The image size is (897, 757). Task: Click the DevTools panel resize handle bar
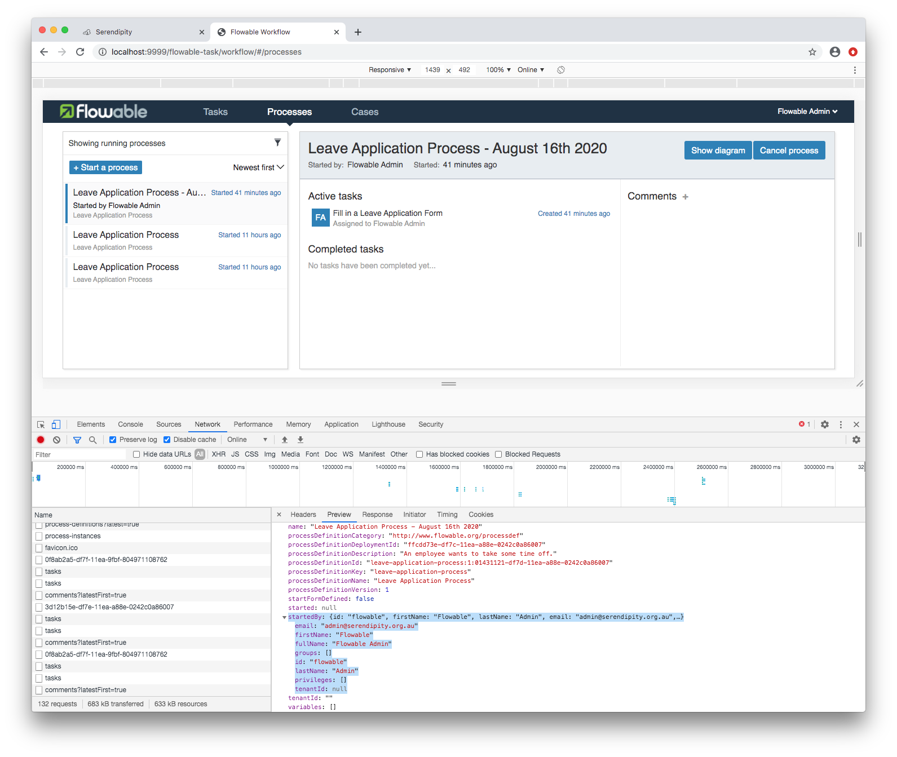(x=449, y=384)
